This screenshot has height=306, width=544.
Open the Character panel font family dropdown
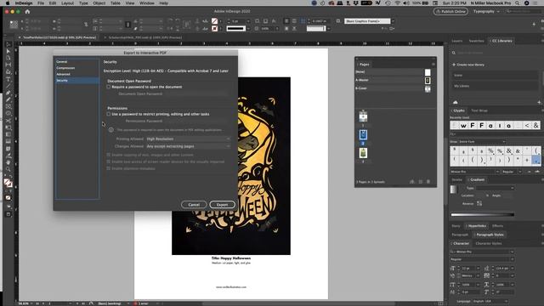coord(482,252)
